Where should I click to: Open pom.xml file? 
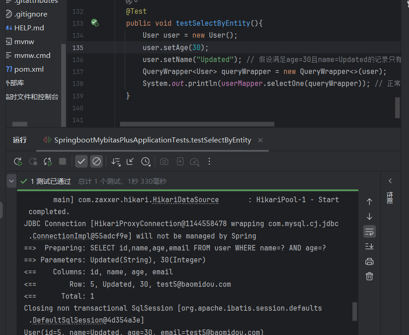click(x=29, y=69)
